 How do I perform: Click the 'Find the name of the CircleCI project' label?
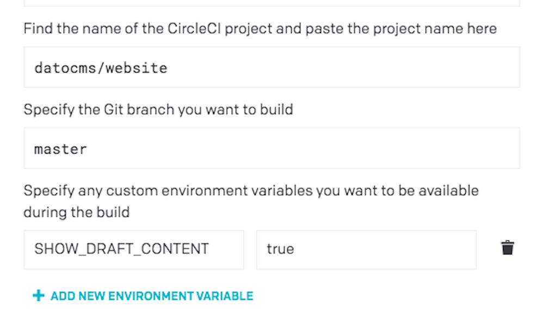(x=260, y=28)
